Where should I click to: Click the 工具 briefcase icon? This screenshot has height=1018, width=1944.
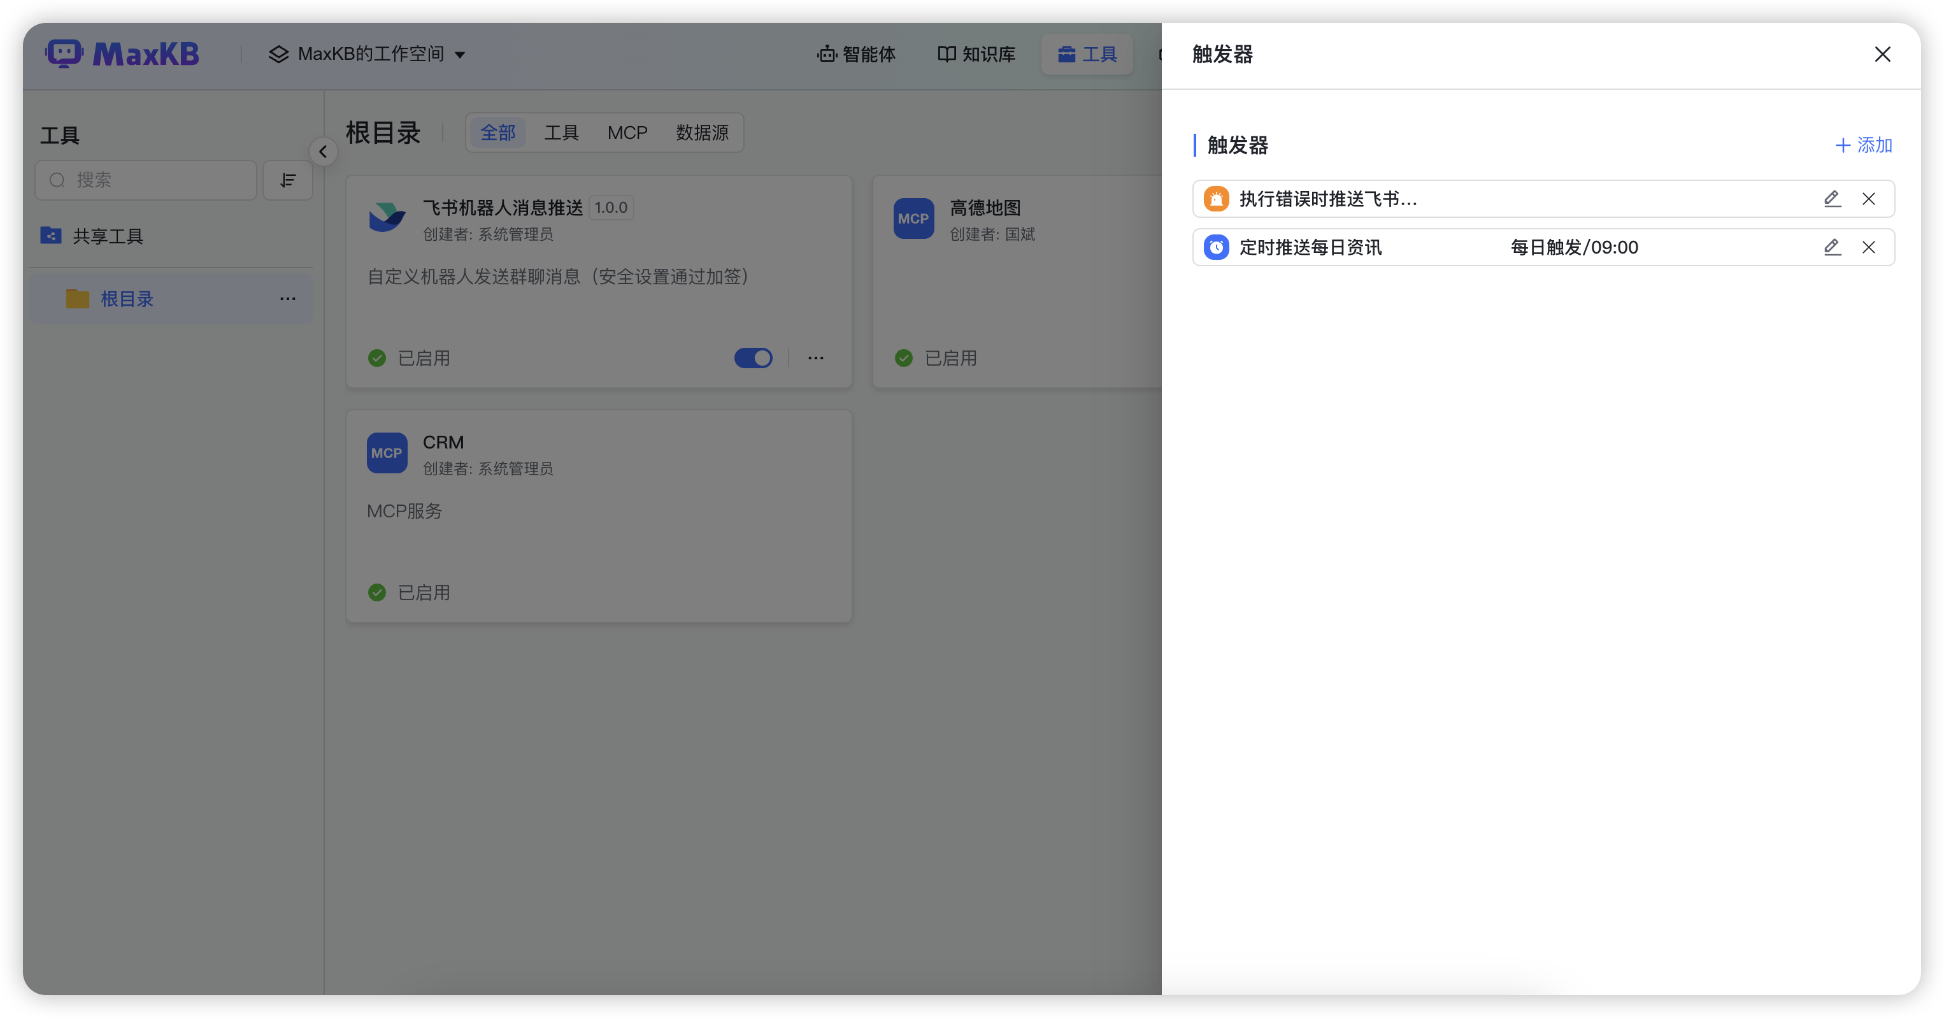pyautogui.click(x=1065, y=54)
